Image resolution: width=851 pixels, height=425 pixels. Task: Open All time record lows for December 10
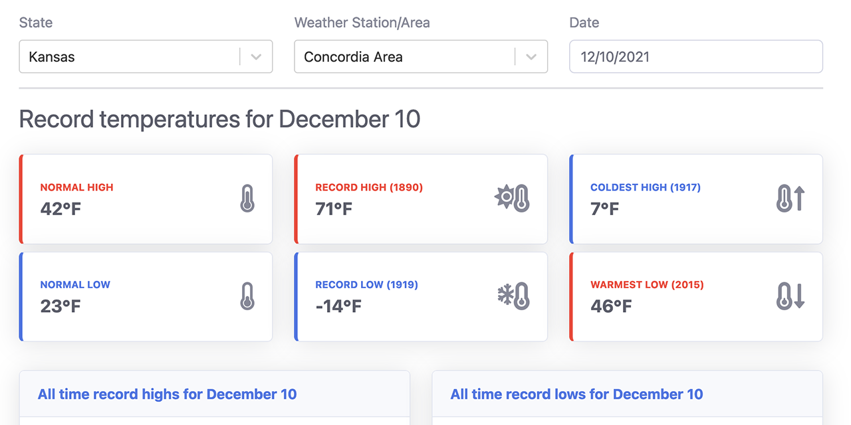[576, 394]
